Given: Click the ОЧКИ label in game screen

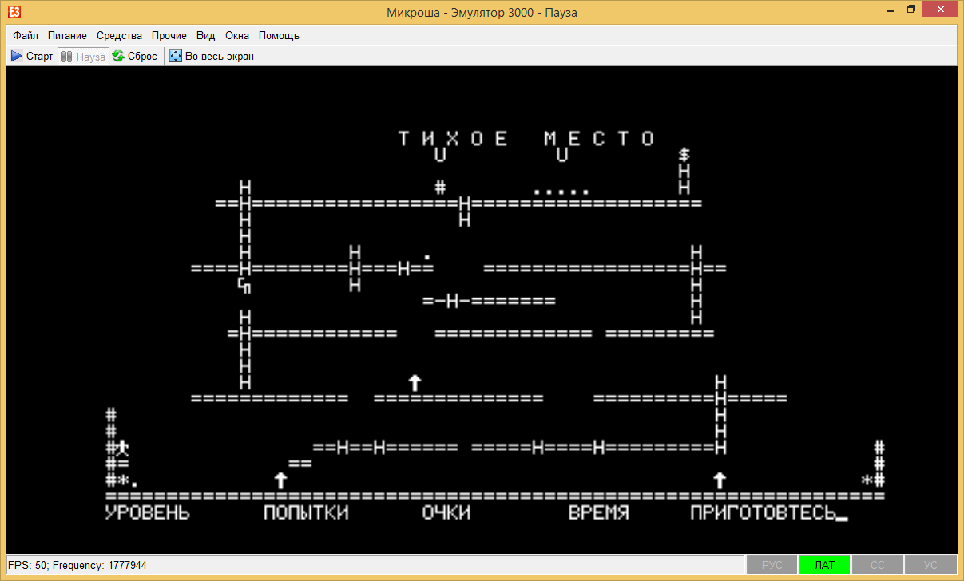Looking at the screenshot, I should [x=446, y=513].
